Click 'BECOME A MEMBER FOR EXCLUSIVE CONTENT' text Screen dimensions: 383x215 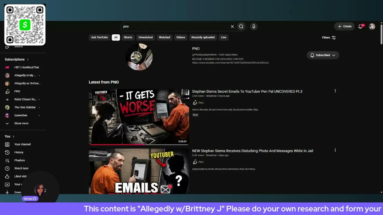point(218,59)
